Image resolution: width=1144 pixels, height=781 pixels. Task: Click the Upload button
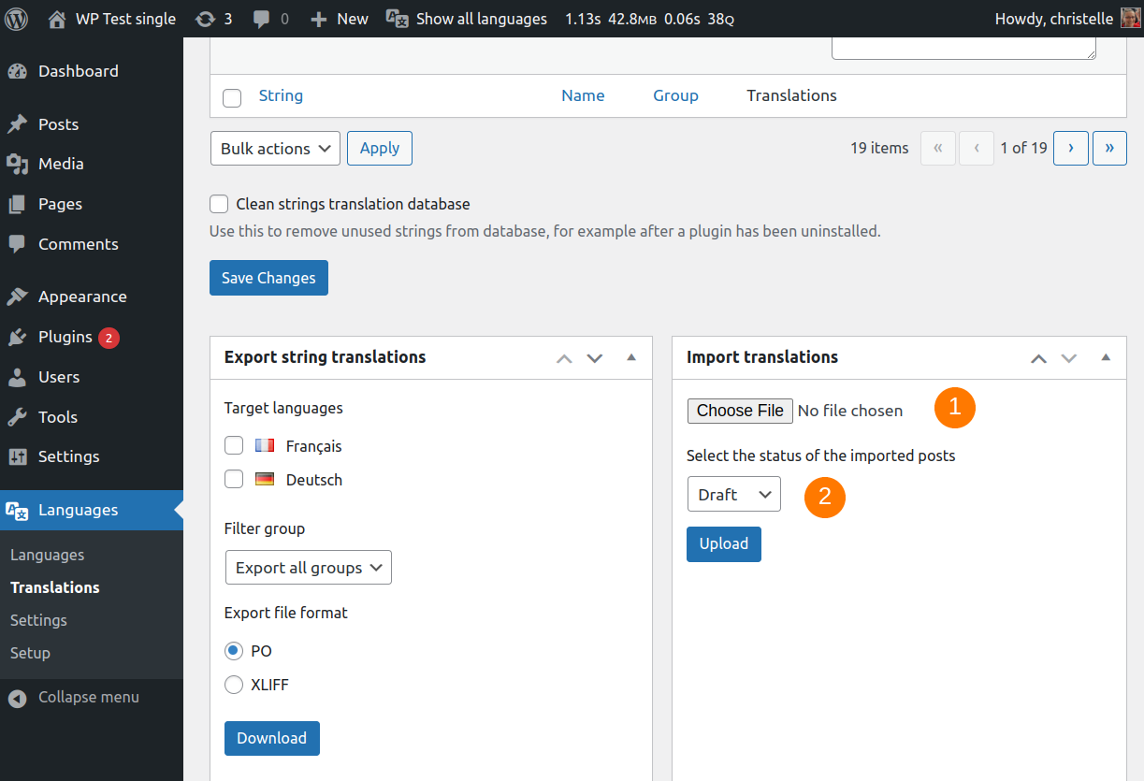(724, 544)
